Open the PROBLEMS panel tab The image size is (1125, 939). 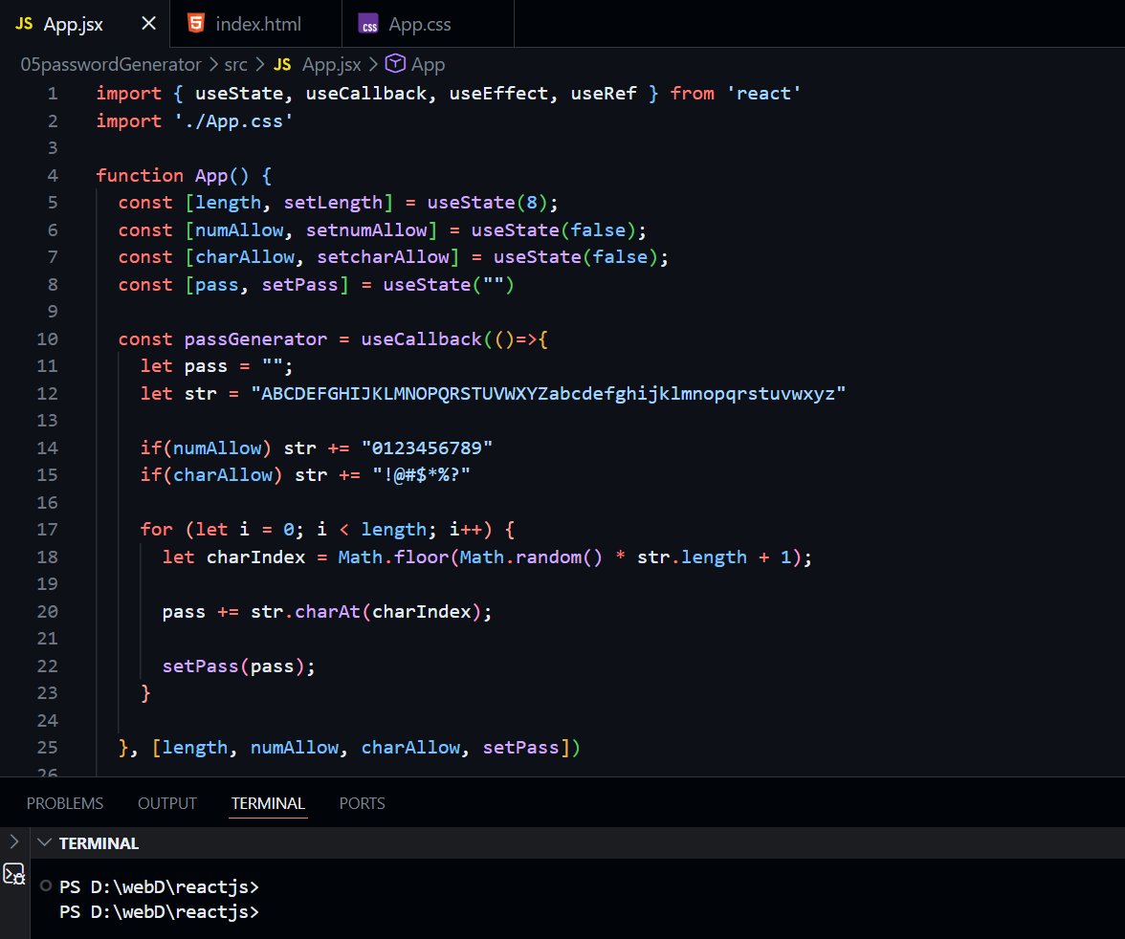pos(65,803)
